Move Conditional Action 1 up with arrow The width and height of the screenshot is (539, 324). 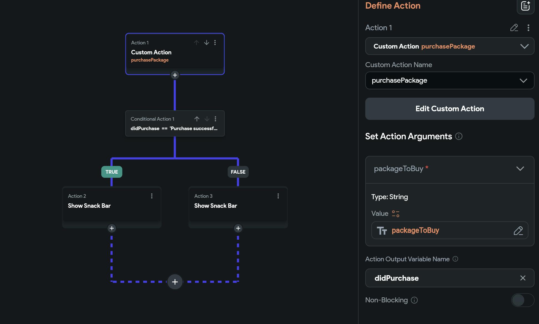[197, 119]
